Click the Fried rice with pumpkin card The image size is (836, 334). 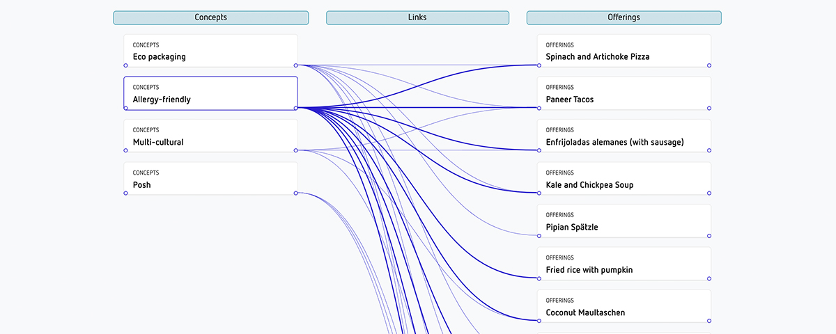pos(624,264)
